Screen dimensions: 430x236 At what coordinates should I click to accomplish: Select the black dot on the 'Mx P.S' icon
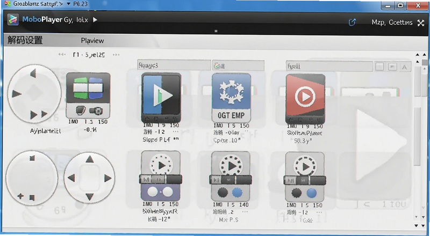223,193
